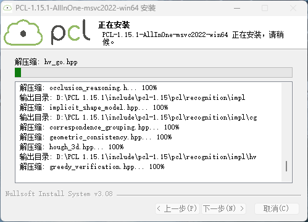The image size is (308, 222).
Task: Select the output directory line ending with recognition\impl
Action: coord(132,97)
